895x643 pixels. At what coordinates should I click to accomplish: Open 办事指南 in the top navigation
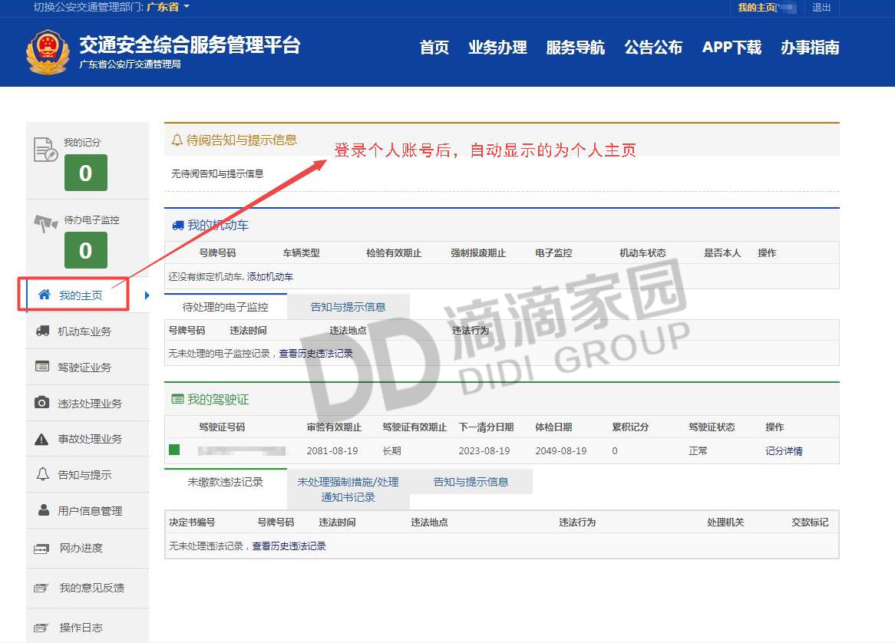tap(810, 48)
